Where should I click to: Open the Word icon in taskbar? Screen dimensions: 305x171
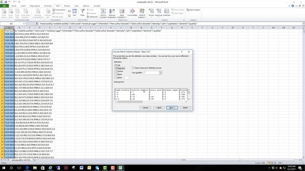click(81, 168)
